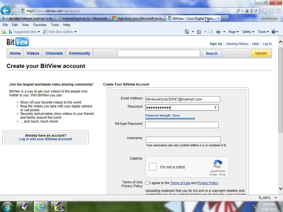
Task: Click the network icon in system tray
Action: pyautogui.click(x=255, y=206)
